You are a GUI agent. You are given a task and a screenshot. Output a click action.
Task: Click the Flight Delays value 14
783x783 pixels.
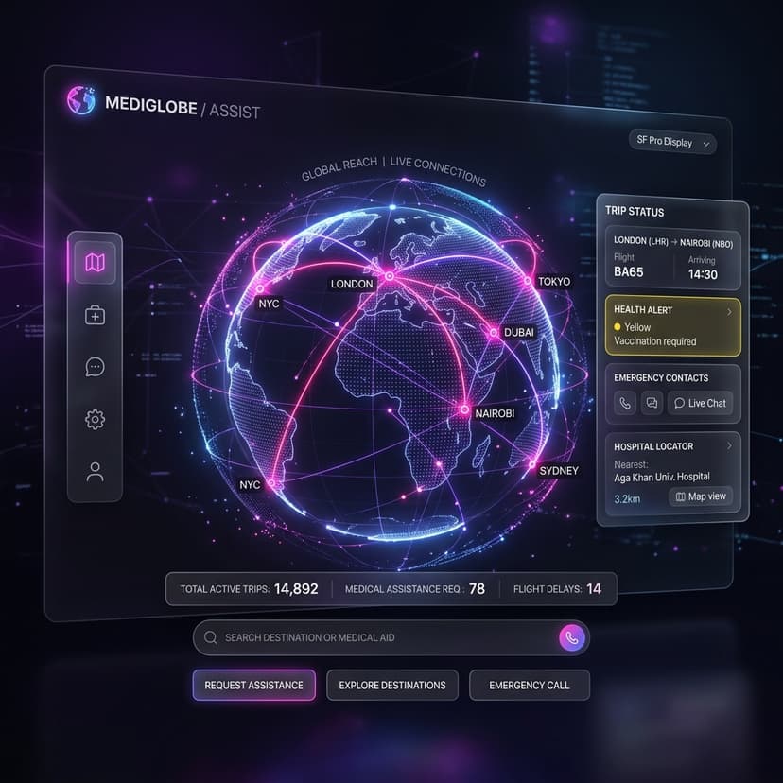(594, 589)
